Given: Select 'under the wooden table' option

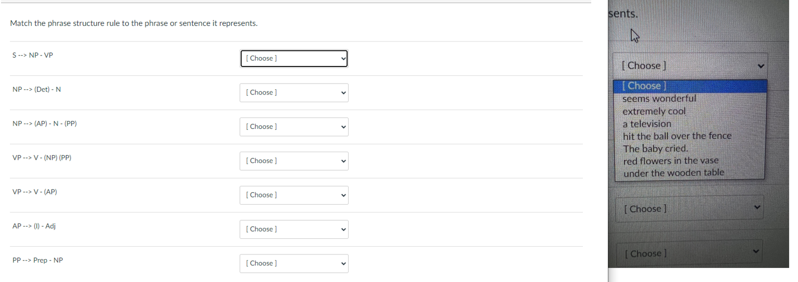Looking at the screenshot, I should pyautogui.click(x=673, y=173).
